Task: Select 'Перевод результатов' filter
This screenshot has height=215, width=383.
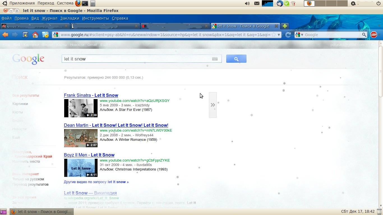Action: [x=30, y=184]
